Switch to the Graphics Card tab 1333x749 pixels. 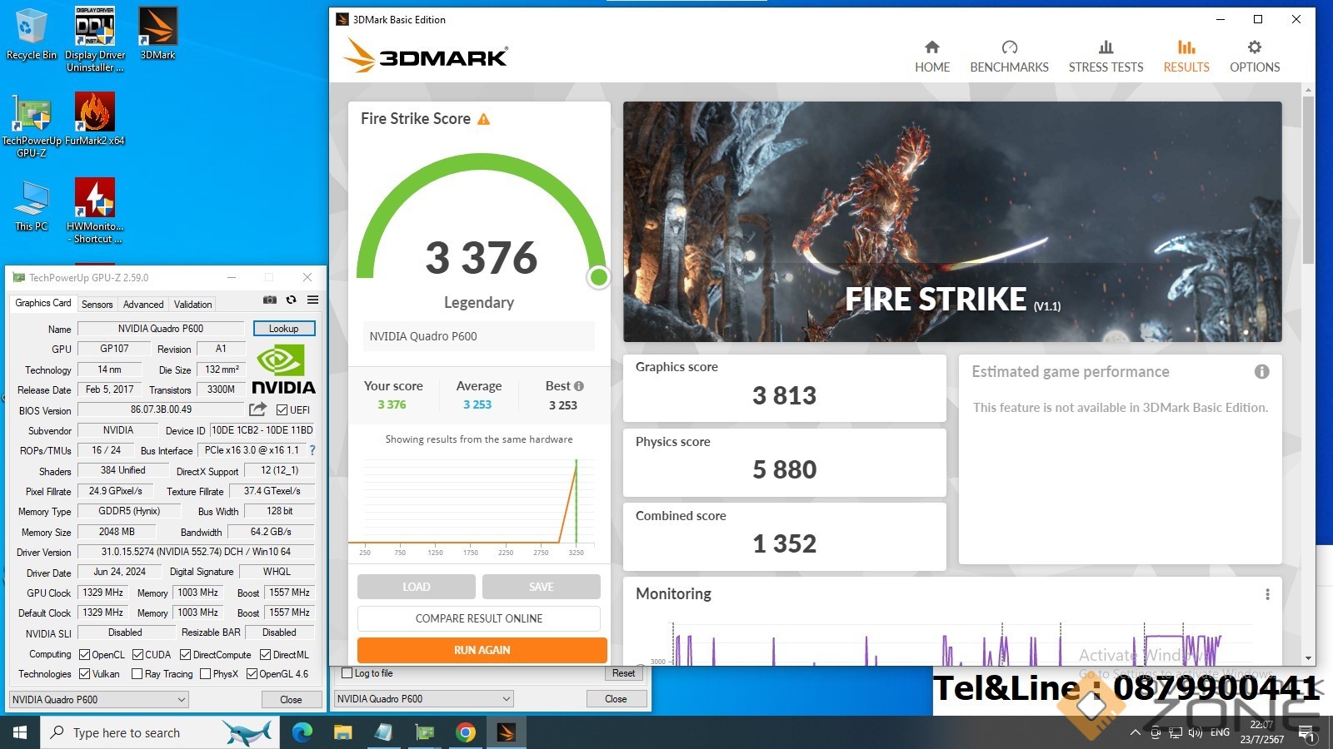(43, 303)
